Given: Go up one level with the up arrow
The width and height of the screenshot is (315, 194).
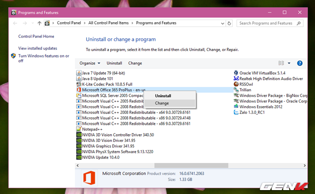Looking at the screenshot, I should [39, 23].
